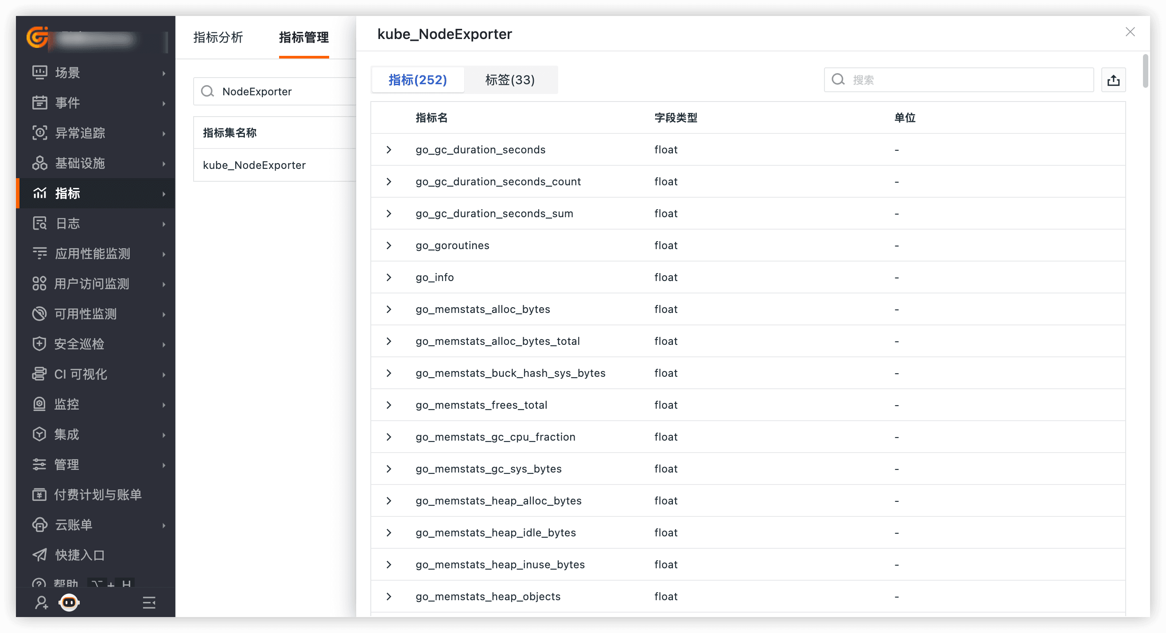The width and height of the screenshot is (1166, 633).
Task: Open 基础设施 infrastructure from the sidebar
Action: tap(80, 163)
